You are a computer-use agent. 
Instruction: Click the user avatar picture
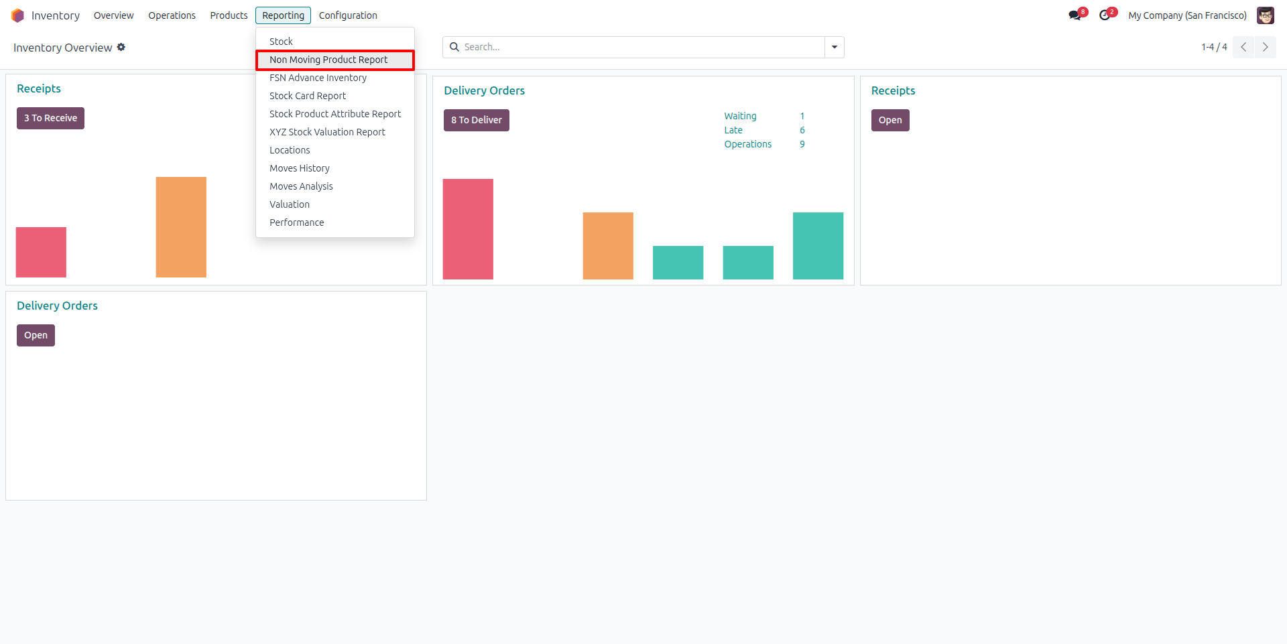[x=1265, y=15]
